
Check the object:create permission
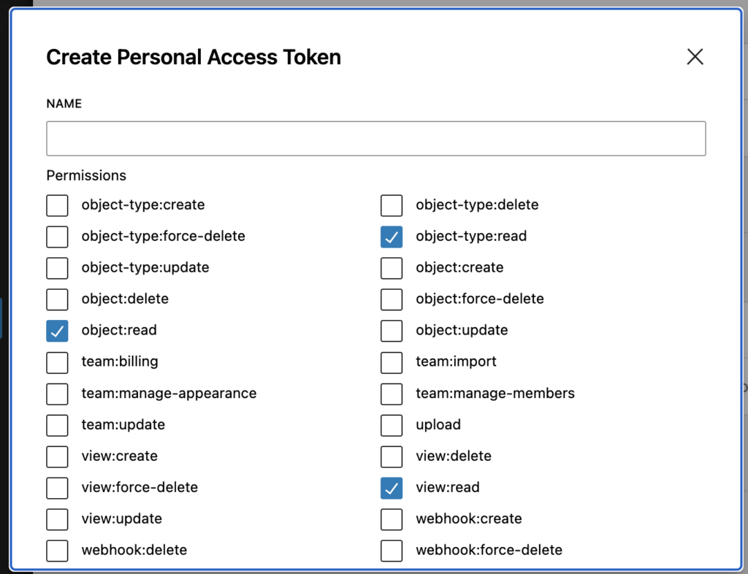tap(392, 268)
